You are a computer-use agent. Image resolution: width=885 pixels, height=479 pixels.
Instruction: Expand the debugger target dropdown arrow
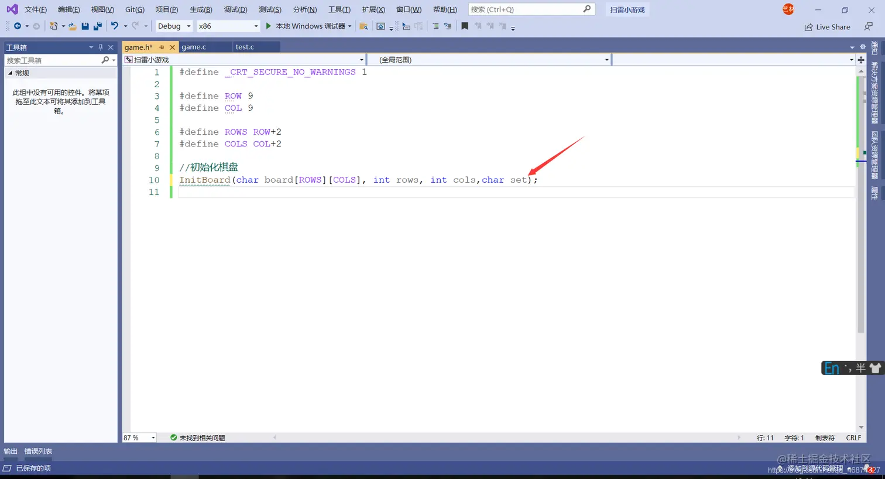pyautogui.click(x=349, y=26)
